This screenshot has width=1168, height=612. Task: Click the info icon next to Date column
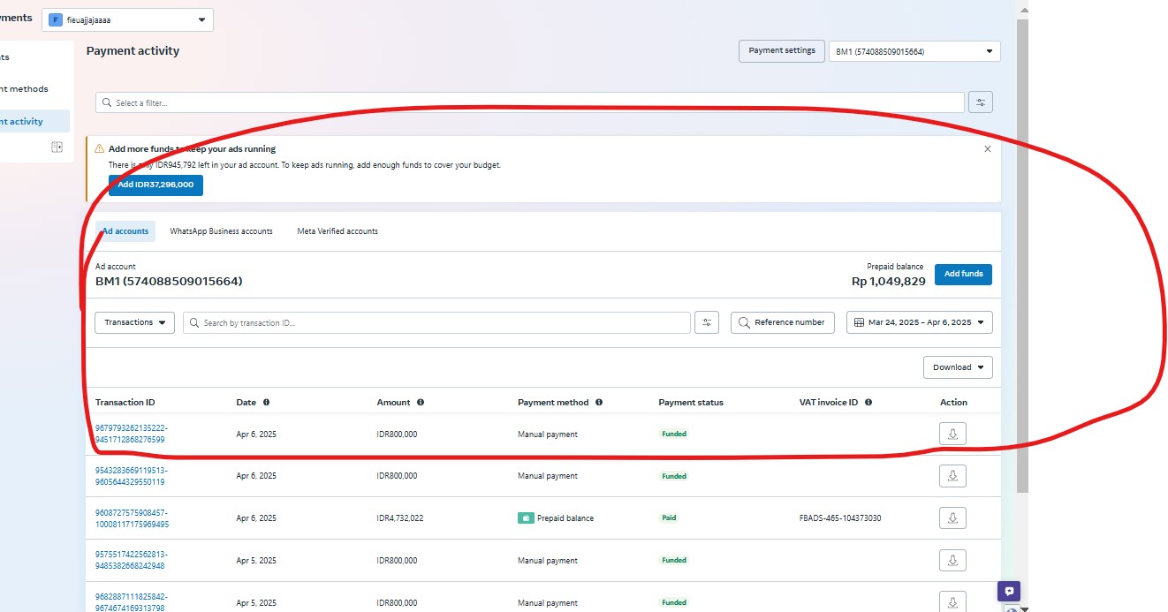coord(266,402)
